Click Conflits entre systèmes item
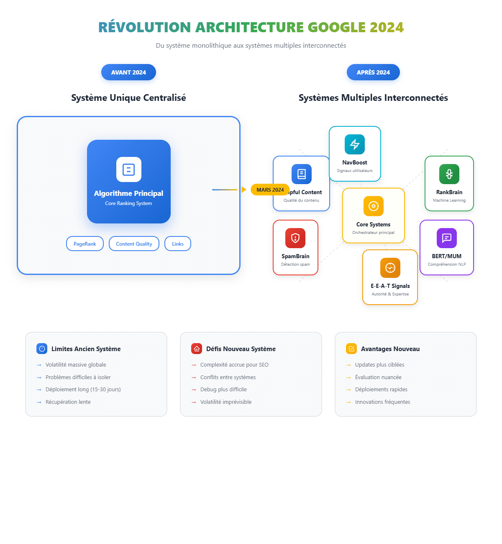This screenshot has width=502, height=544. coord(228,377)
